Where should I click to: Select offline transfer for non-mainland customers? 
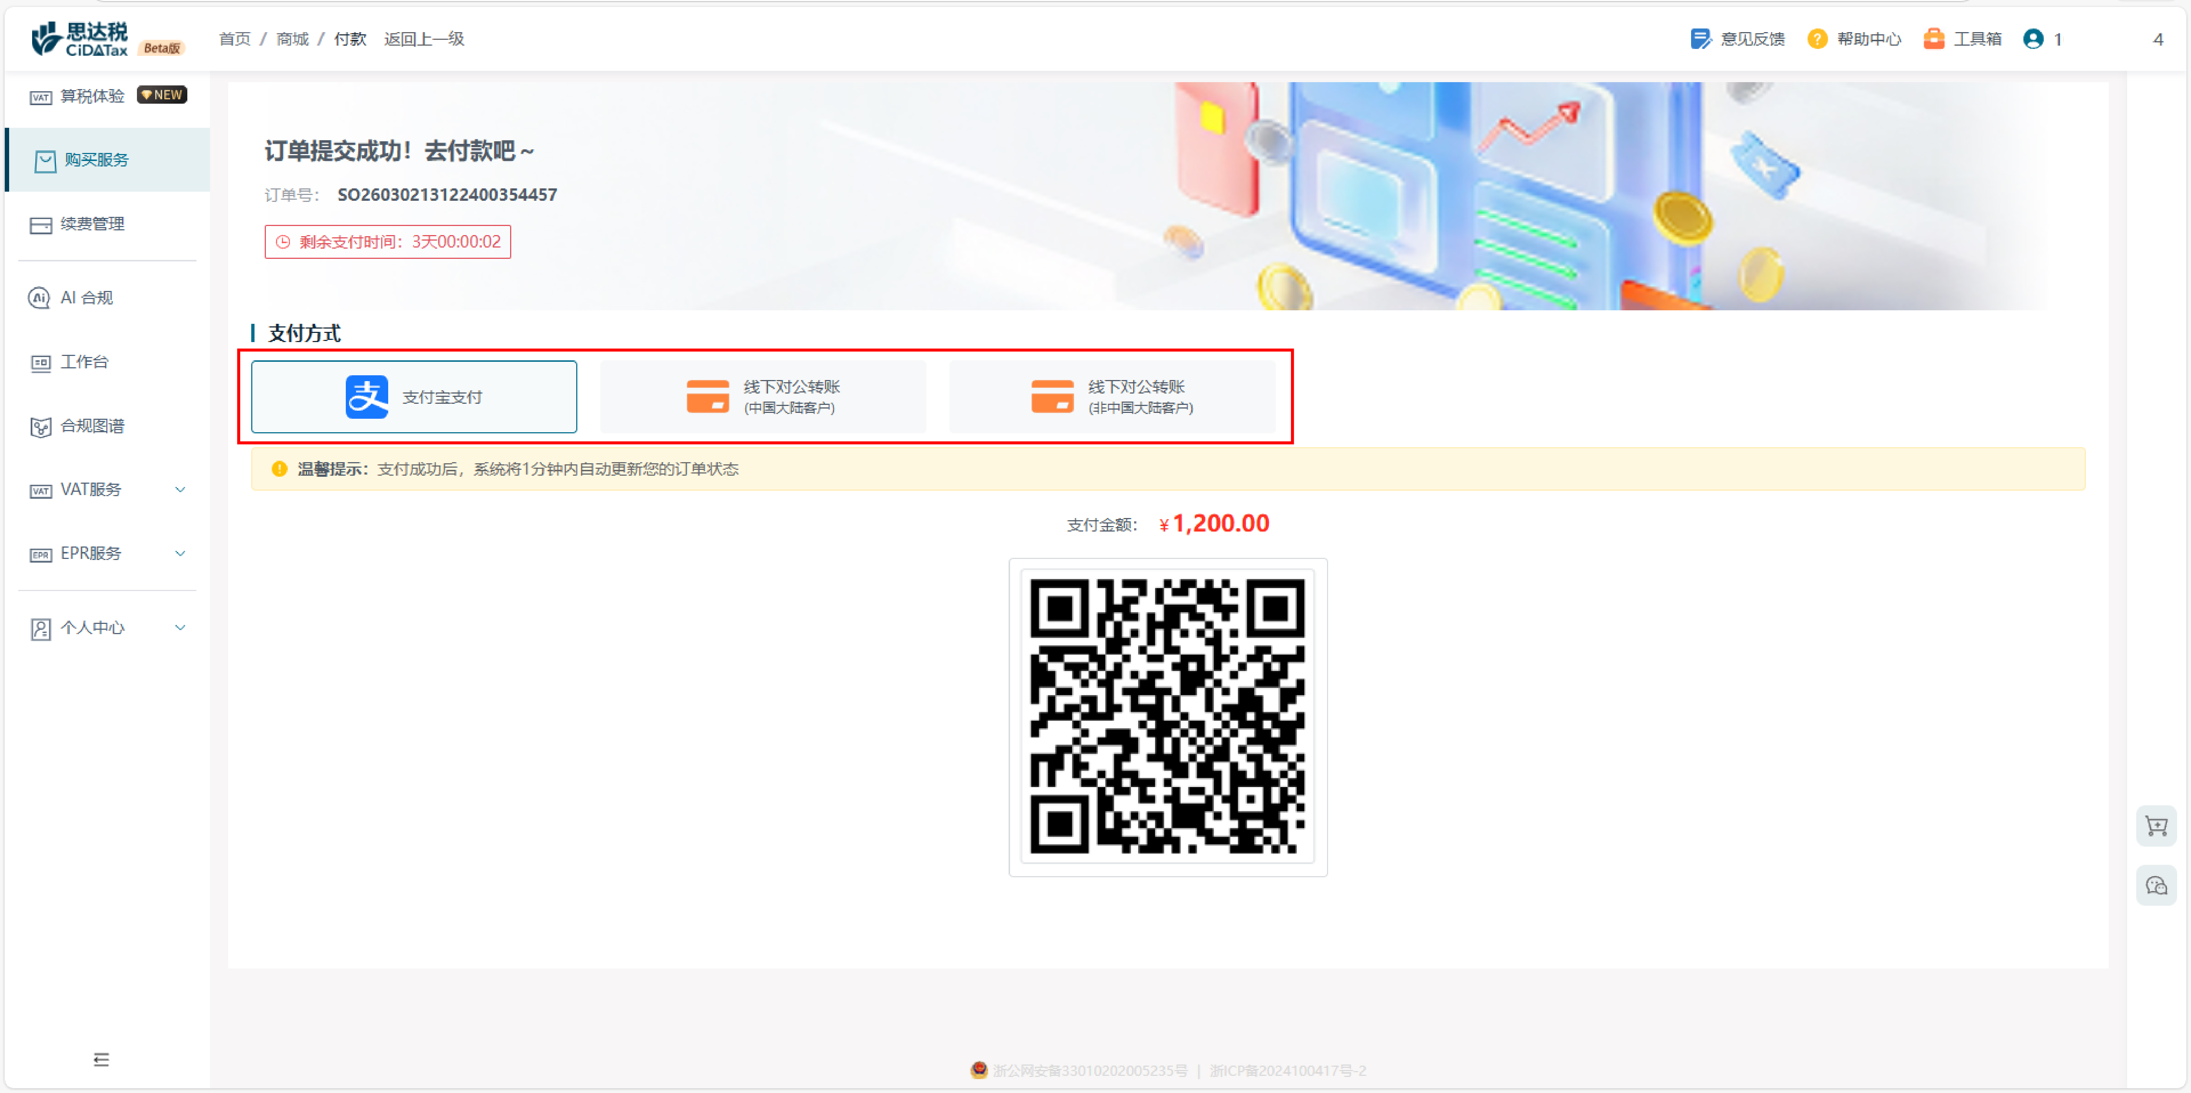pos(1111,396)
